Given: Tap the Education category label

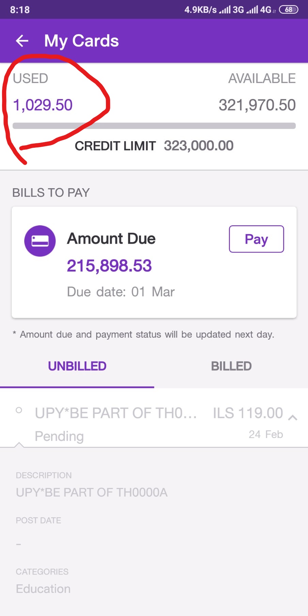Looking at the screenshot, I should [43, 589].
